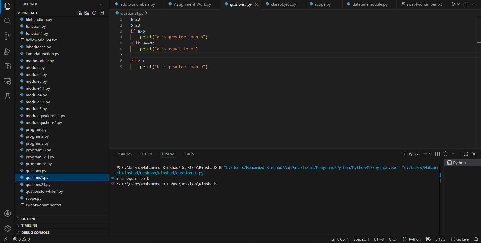This screenshot has height=243, width=481.
Task: Open the Run Python File dropdown arrow
Action: click(x=459, y=4)
